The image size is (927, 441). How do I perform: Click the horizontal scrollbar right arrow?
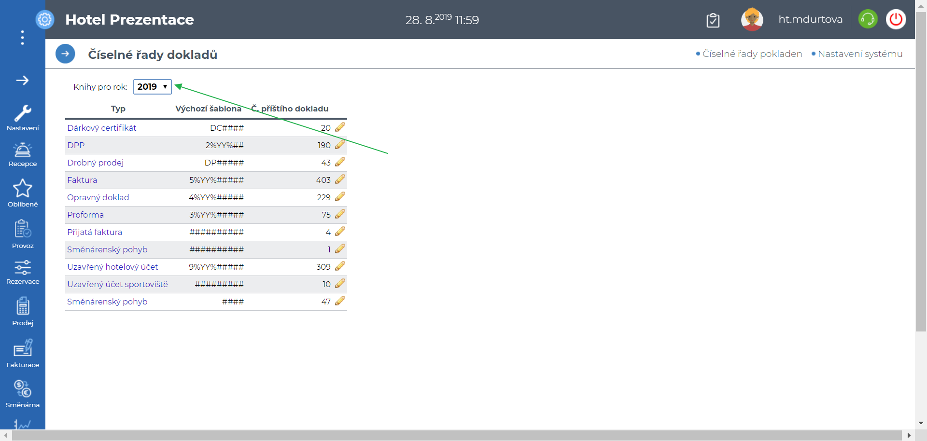[x=909, y=435]
